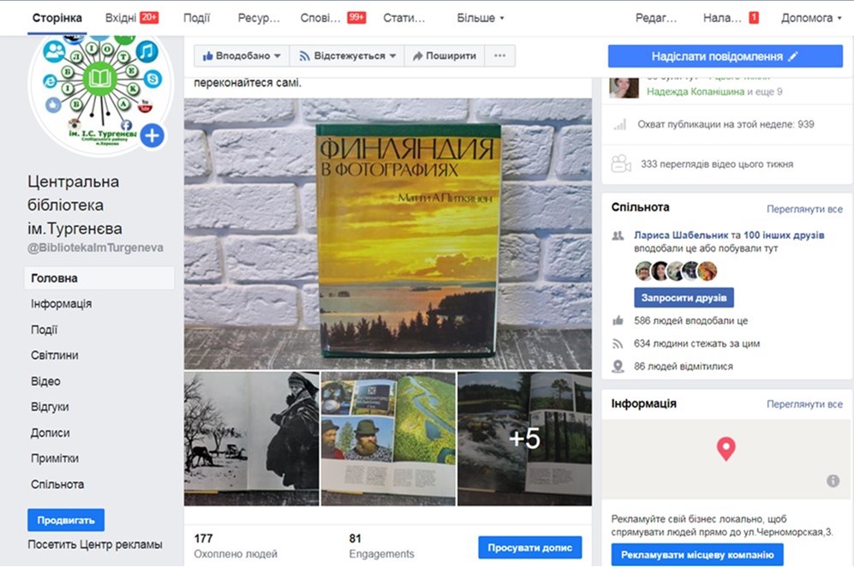The width and height of the screenshot is (854, 567).
Task: Click the info icon on the map
Action: tap(833, 481)
